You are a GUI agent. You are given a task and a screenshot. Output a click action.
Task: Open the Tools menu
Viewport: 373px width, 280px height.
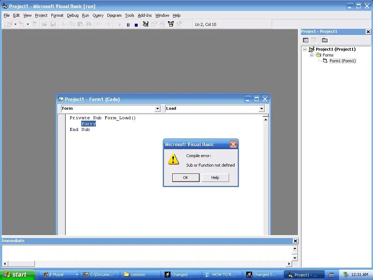coord(130,15)
